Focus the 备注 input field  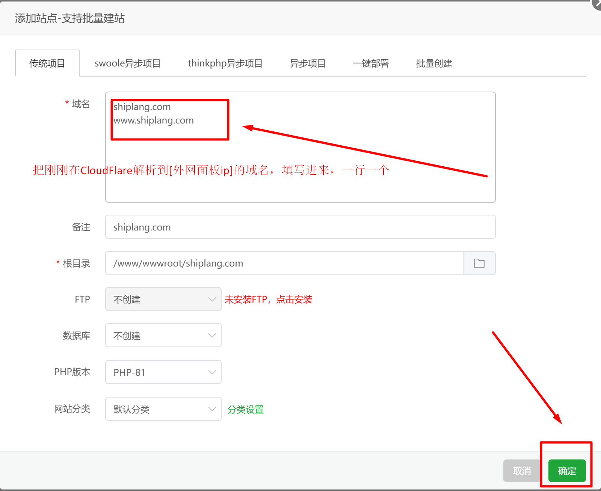[300, 227]
